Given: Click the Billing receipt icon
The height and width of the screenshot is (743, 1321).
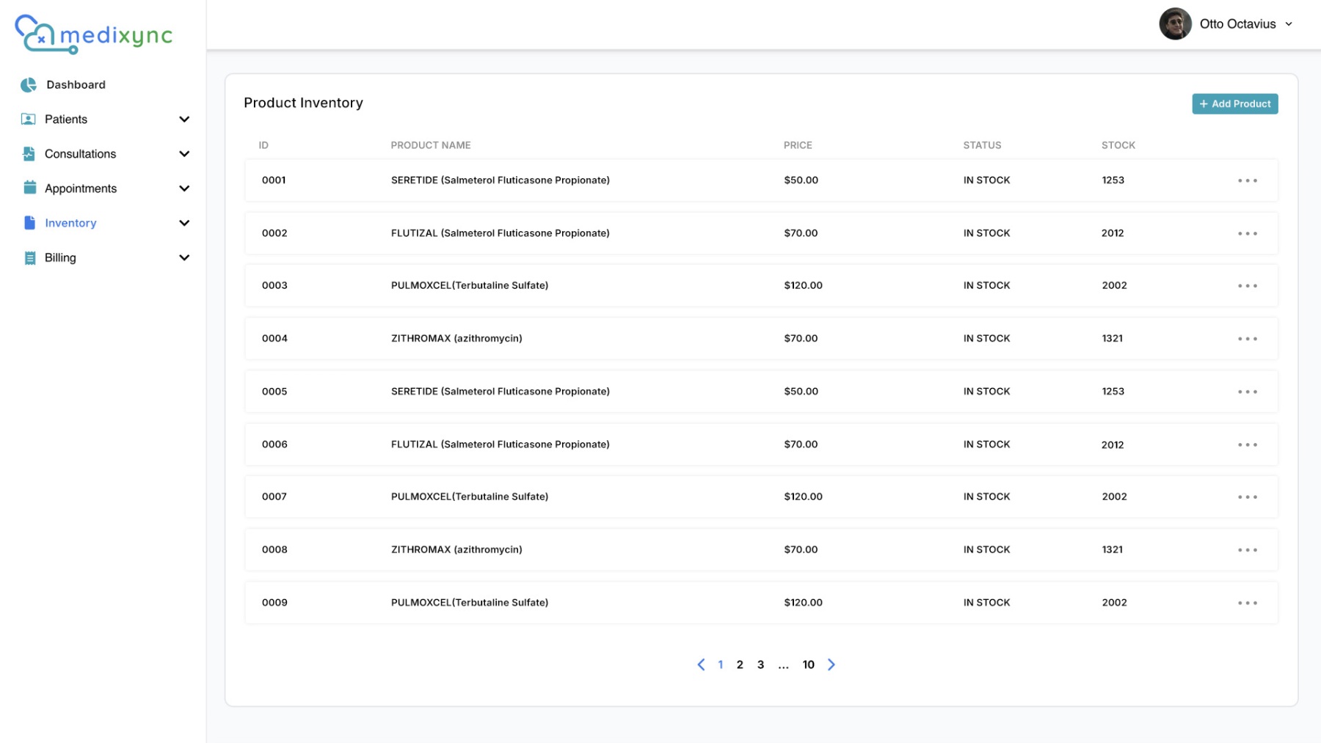Looking at the screenshot, I should [29, 258].
